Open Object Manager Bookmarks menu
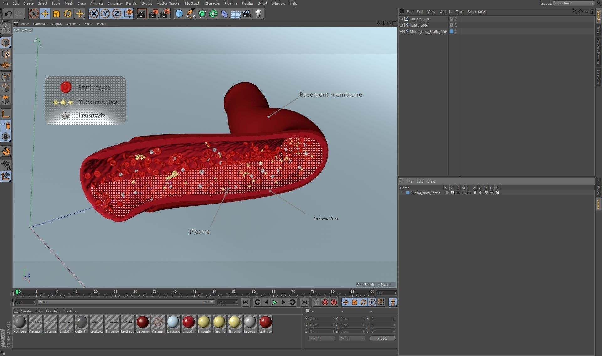This screenshot has height=356, width=602. coord(477,12)
